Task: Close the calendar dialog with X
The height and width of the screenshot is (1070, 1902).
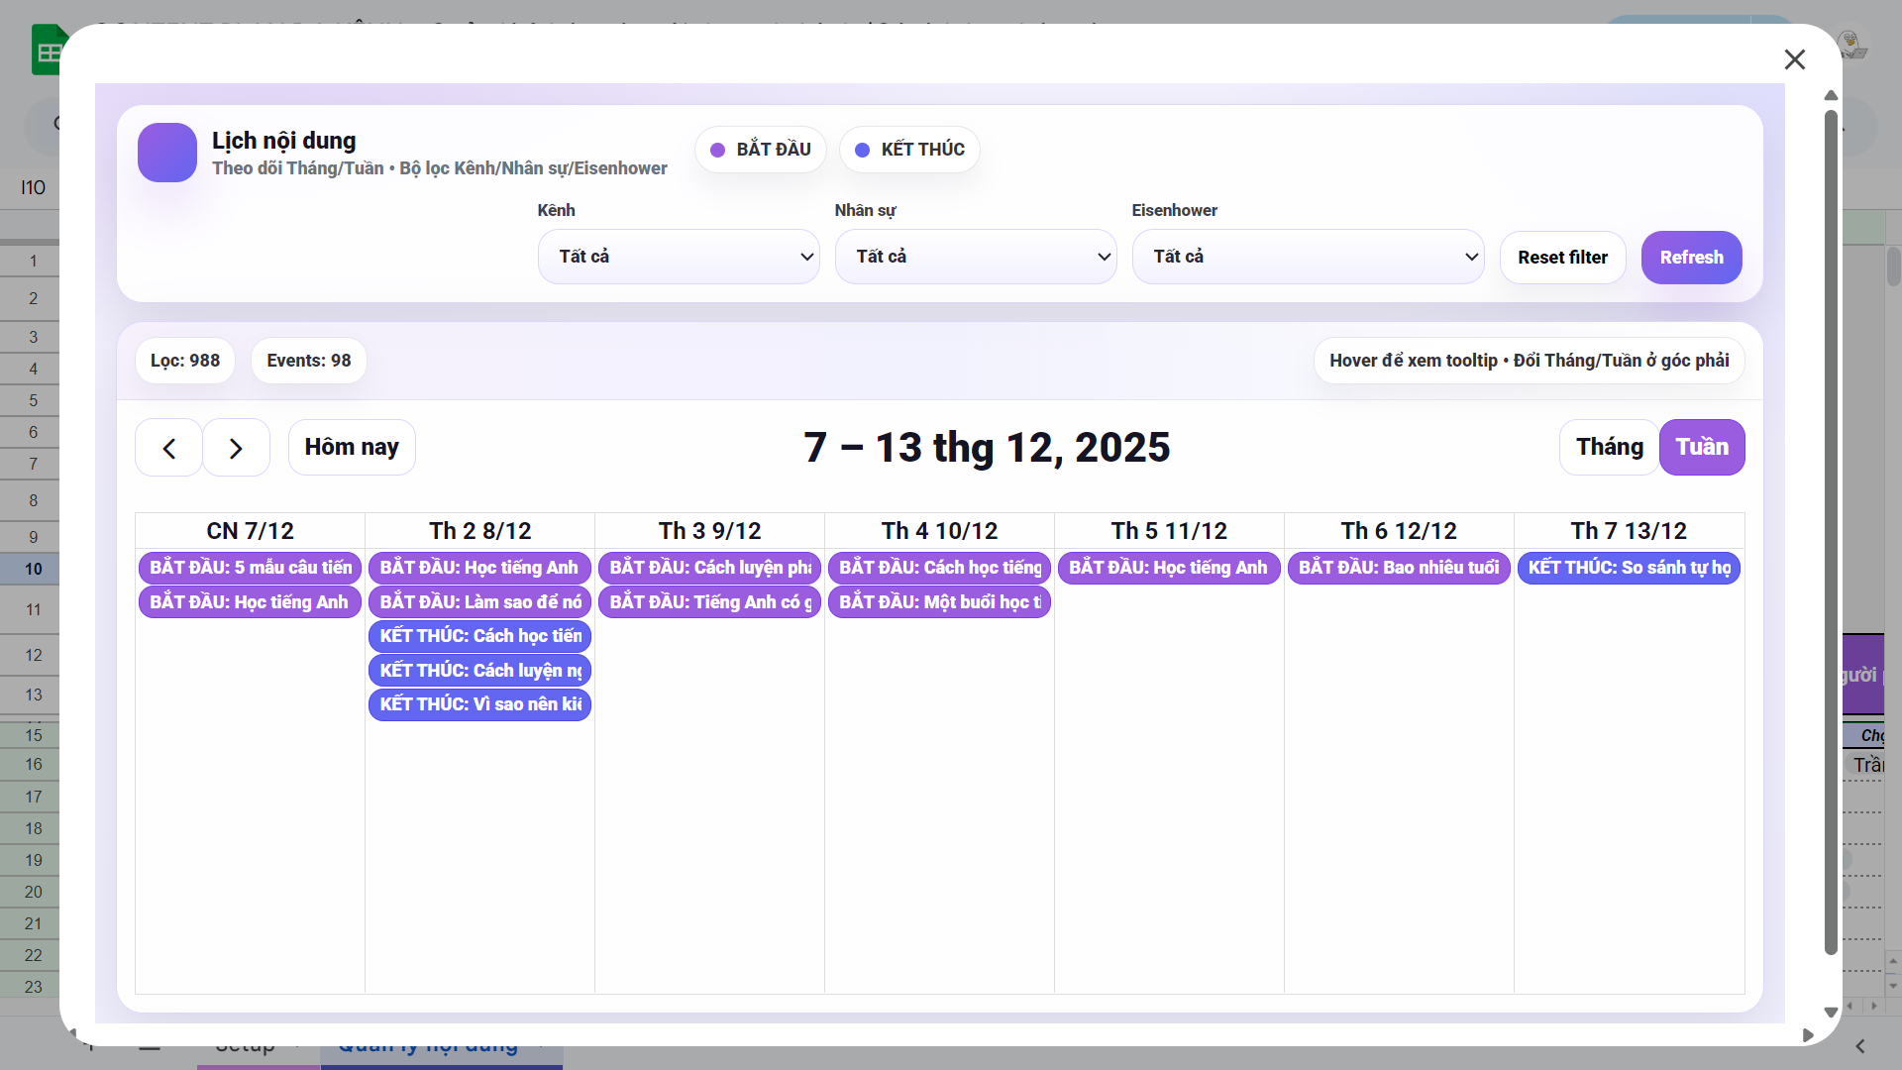Action: (1794, 59)
